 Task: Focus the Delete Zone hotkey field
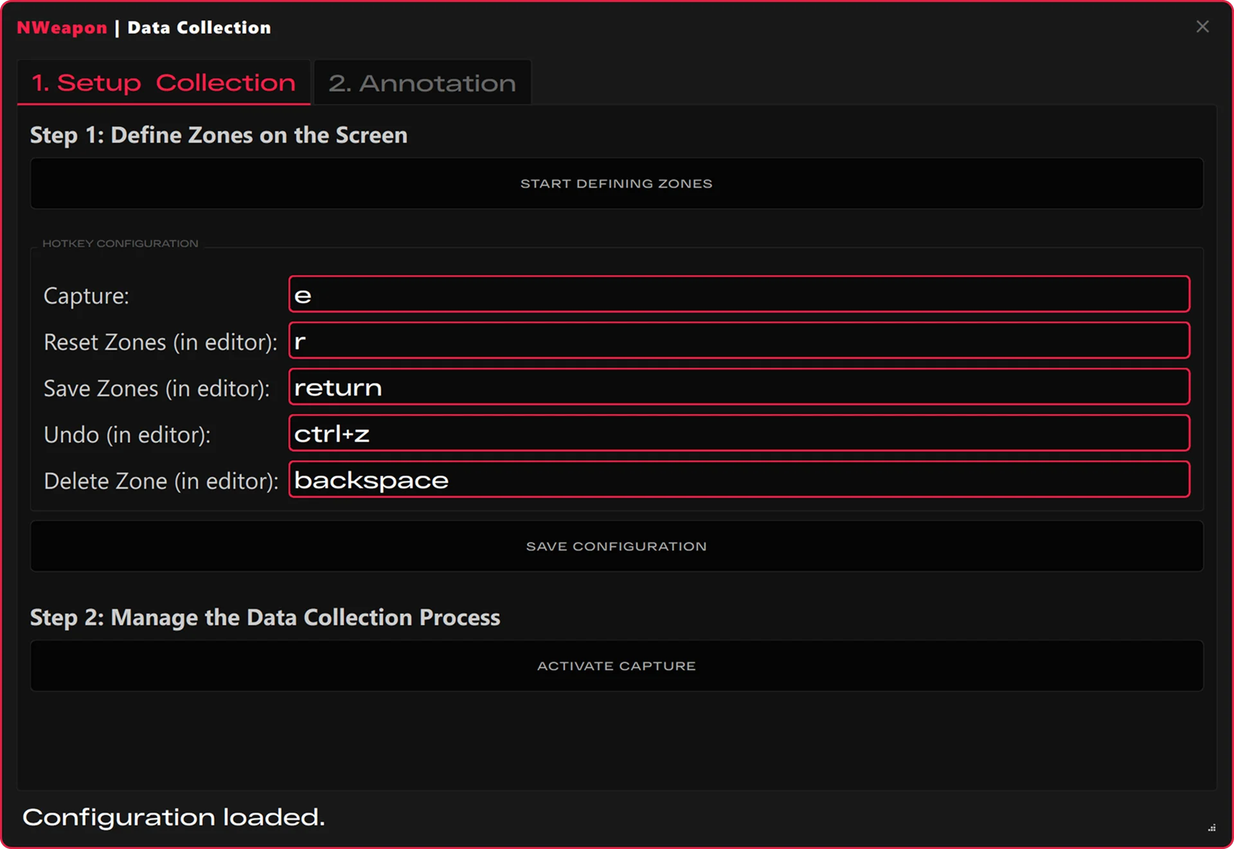738,480
